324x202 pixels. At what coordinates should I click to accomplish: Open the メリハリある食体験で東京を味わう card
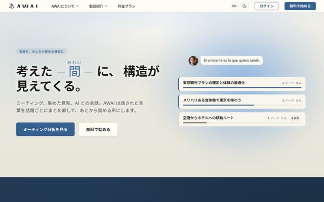pyautogui.click(x=242, y=102)
